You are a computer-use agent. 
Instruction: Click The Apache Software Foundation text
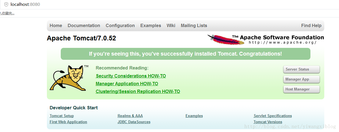278,37
